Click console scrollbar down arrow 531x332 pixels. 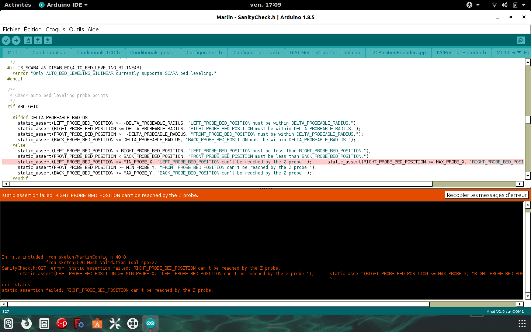528,296
